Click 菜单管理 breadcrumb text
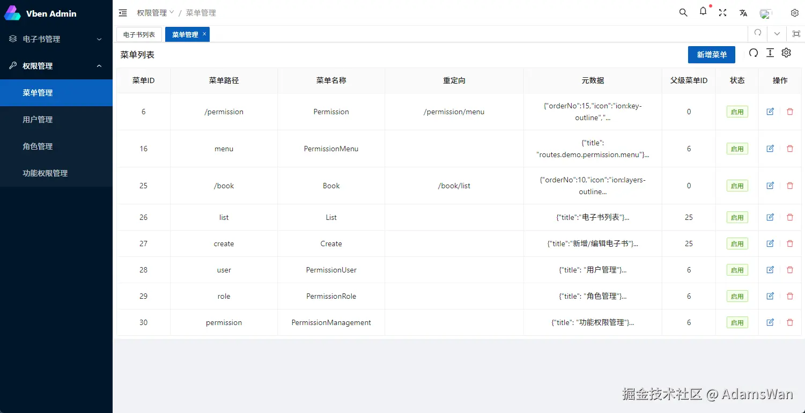Image resolution: width=805 pixels, height=413 pixels. click(201, 13)
